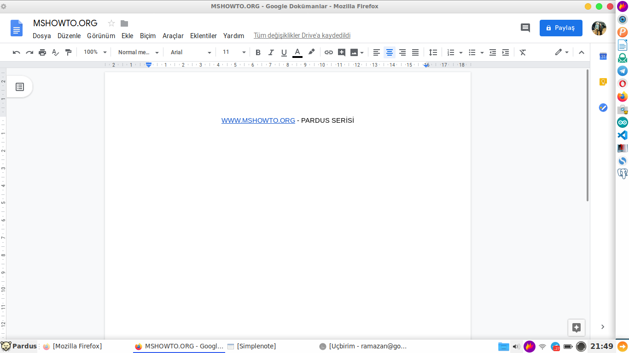
Task: Toggle underline formatting
Action: [x=284, y=52]
